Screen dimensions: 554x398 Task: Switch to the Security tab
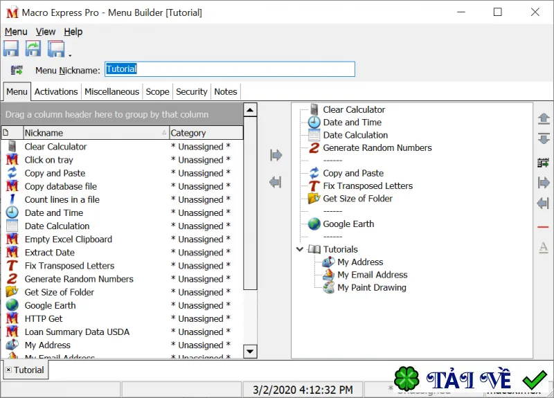[x=192, y=92]
